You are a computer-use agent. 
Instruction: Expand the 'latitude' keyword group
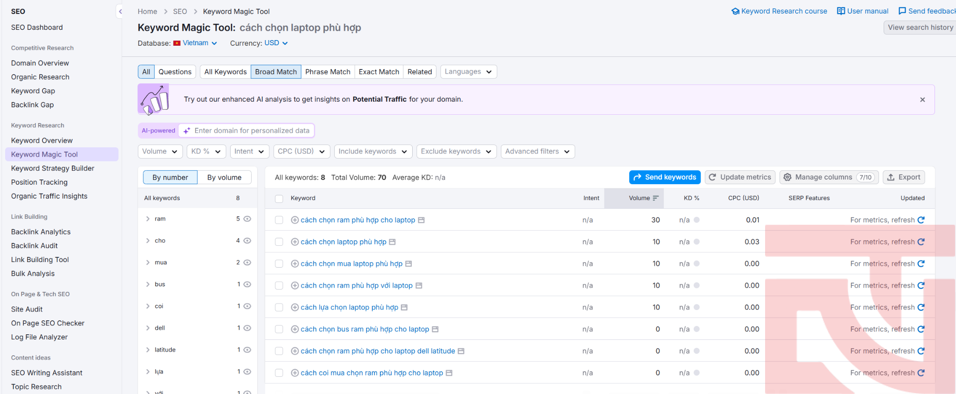coord(148,350)
